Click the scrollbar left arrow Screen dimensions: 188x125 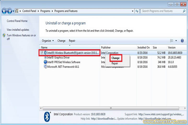tap(41, 108)
